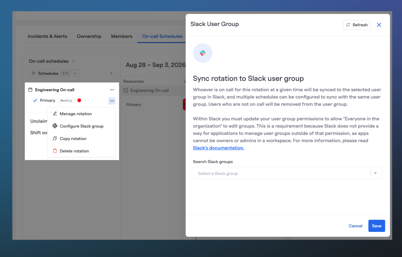Close the Slack User Group panel
The width and height of the screenshot is (402, 257).
379,25
